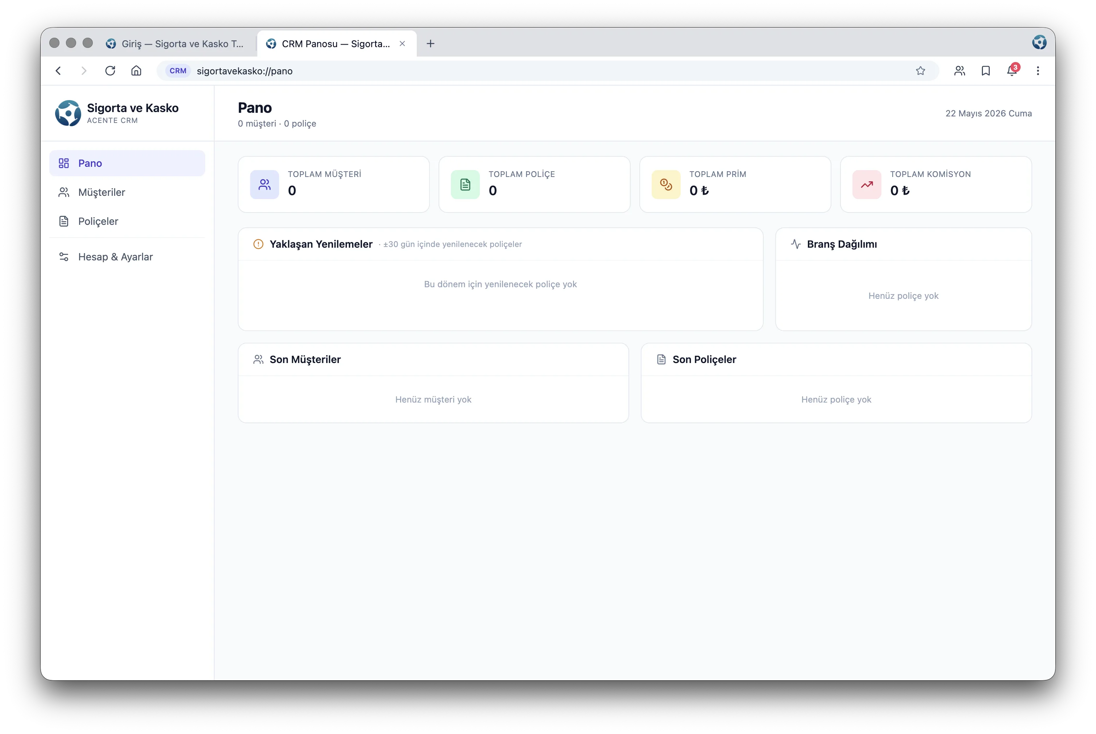Open a new tab with plus button
1096x734 pixels.
click(x=430, y=44)
